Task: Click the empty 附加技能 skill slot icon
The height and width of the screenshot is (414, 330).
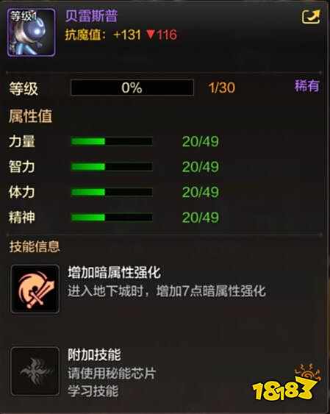Action: click(x=35, y=371)
